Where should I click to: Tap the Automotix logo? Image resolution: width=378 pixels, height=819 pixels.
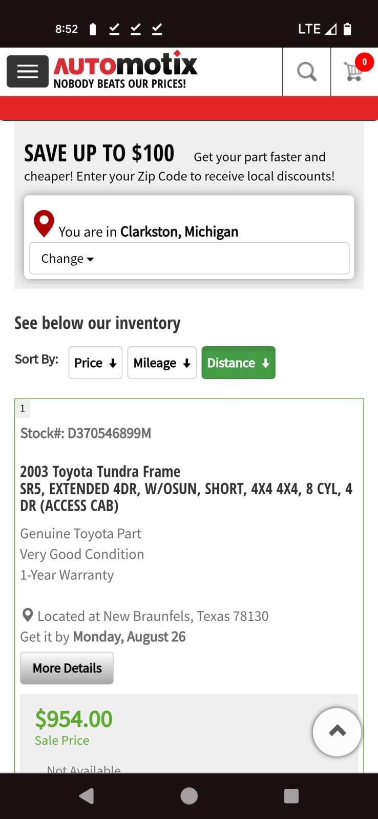point(125,71)
